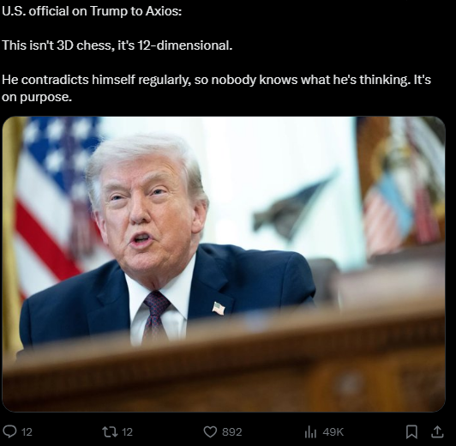Click the patterned necktie in the photo

tap(156, 316)
